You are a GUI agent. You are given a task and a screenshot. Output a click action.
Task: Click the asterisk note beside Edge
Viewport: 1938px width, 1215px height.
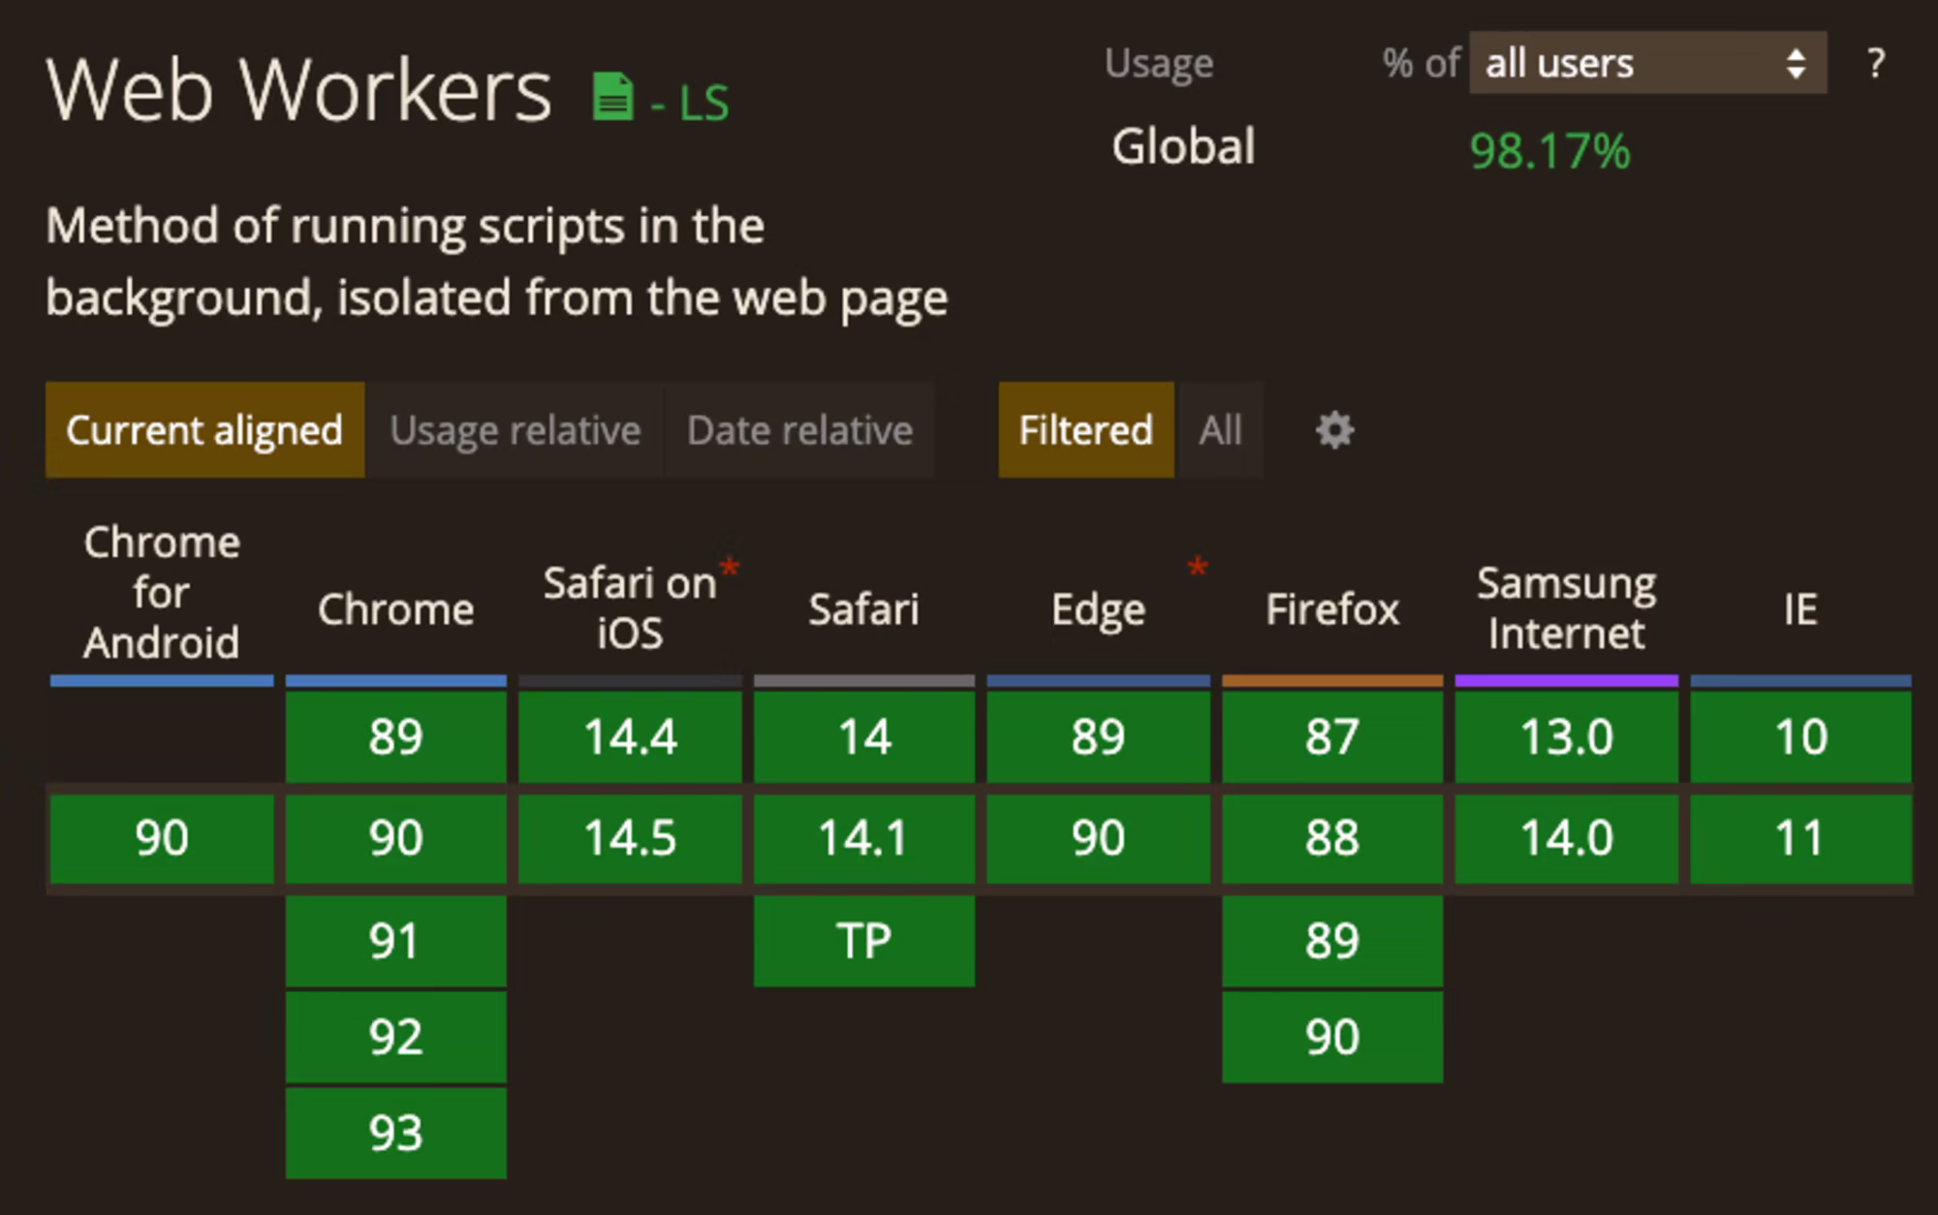tap(1198, 567)
